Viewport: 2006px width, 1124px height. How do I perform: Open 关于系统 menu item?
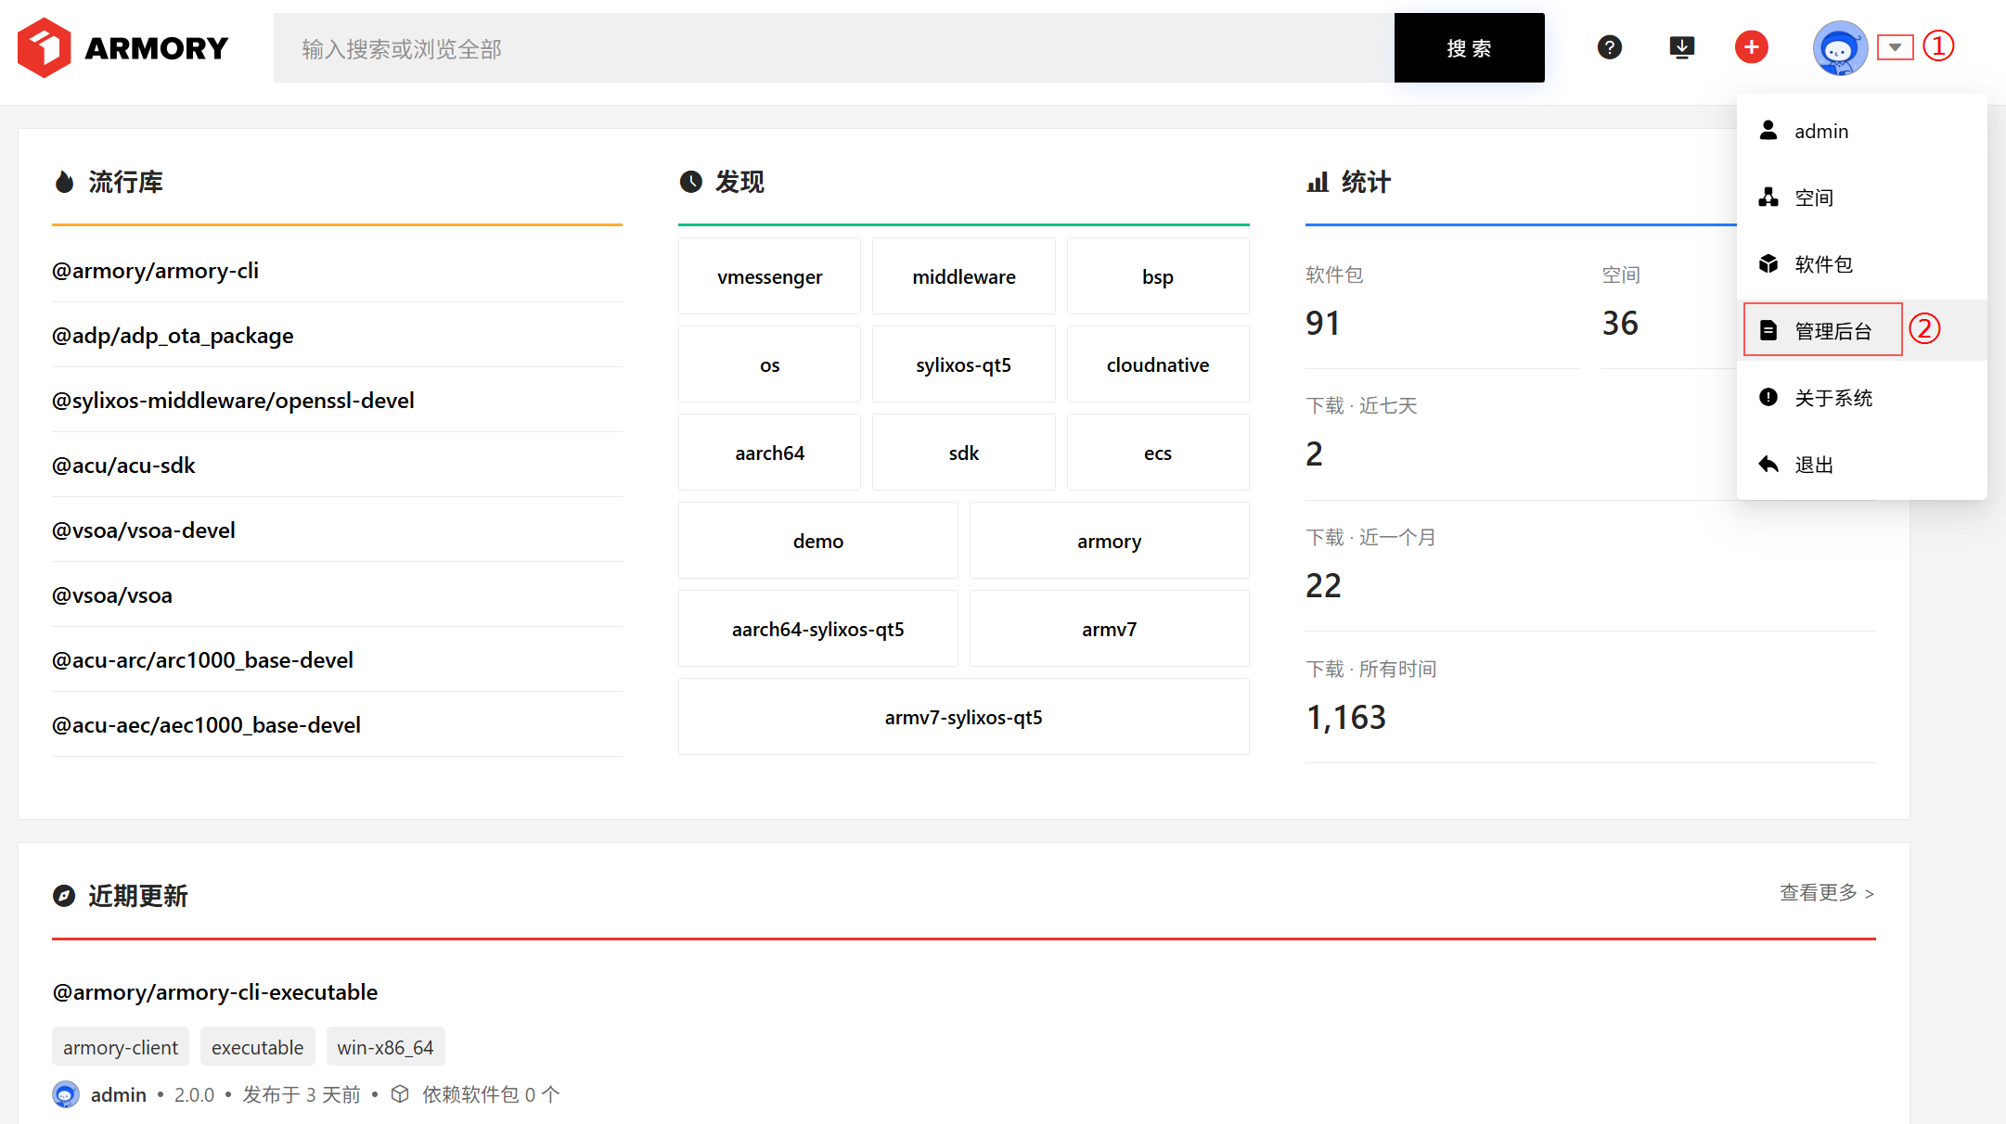(1832, 398)
